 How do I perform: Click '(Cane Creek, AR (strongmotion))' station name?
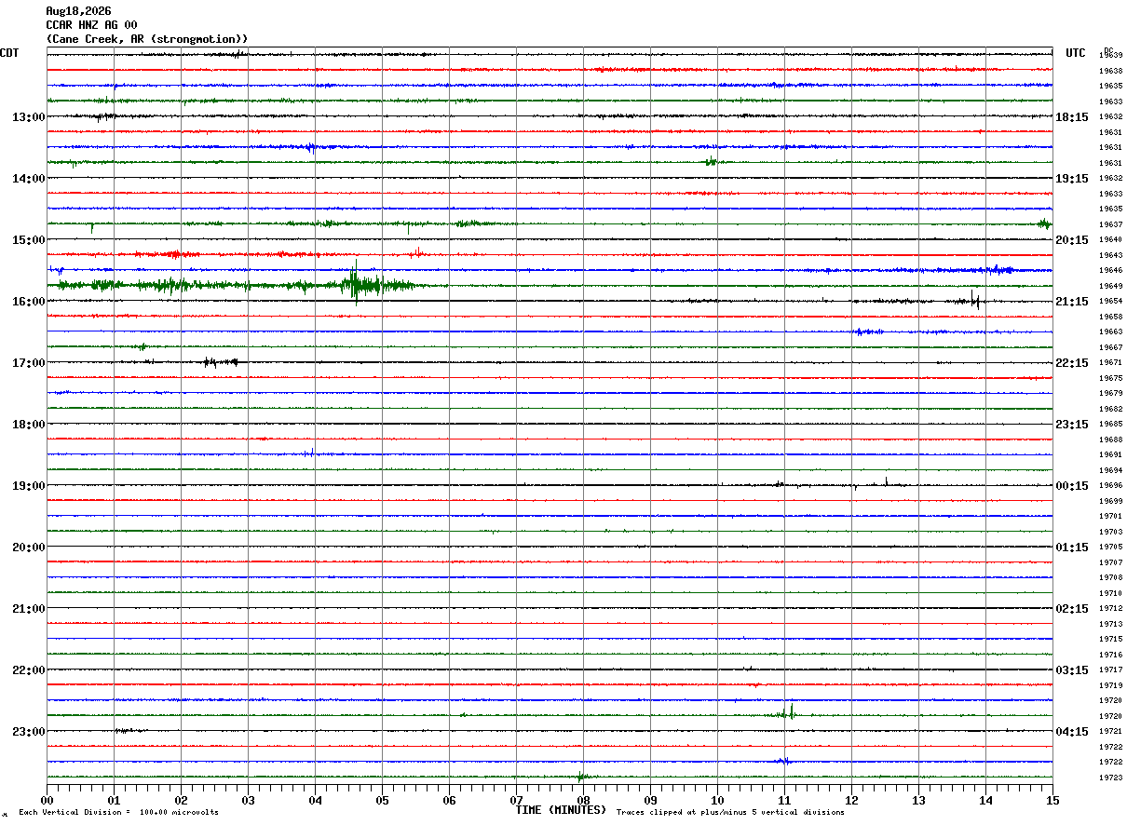point(147,39)
